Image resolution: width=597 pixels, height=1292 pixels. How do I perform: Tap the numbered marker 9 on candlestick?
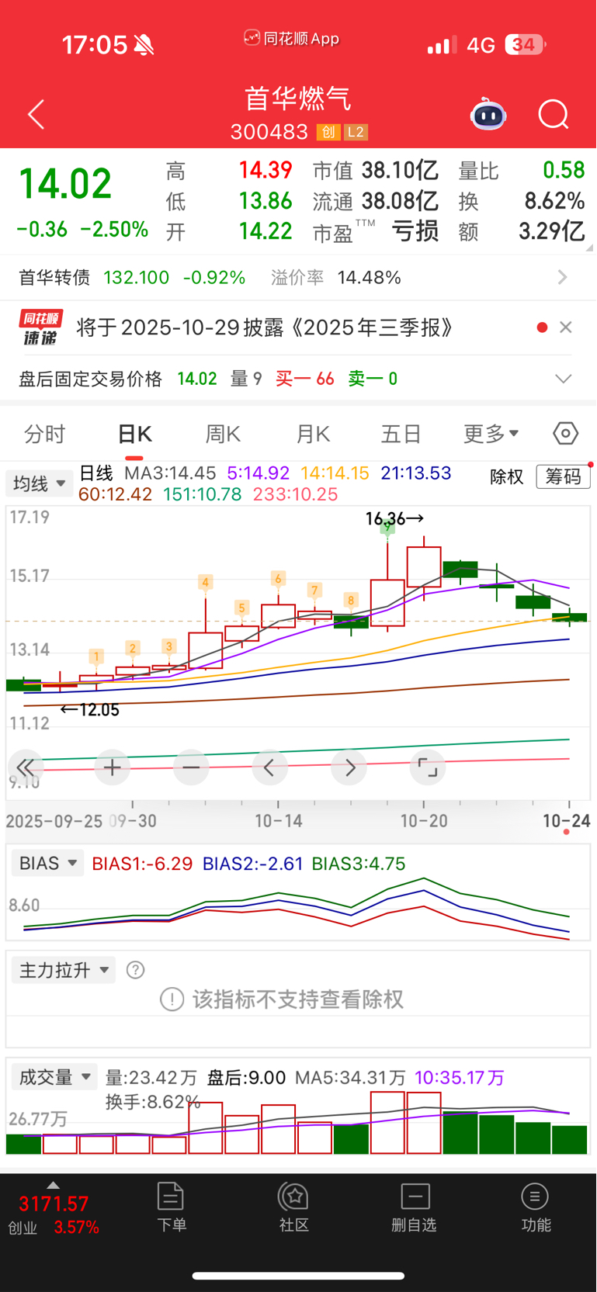387,527
